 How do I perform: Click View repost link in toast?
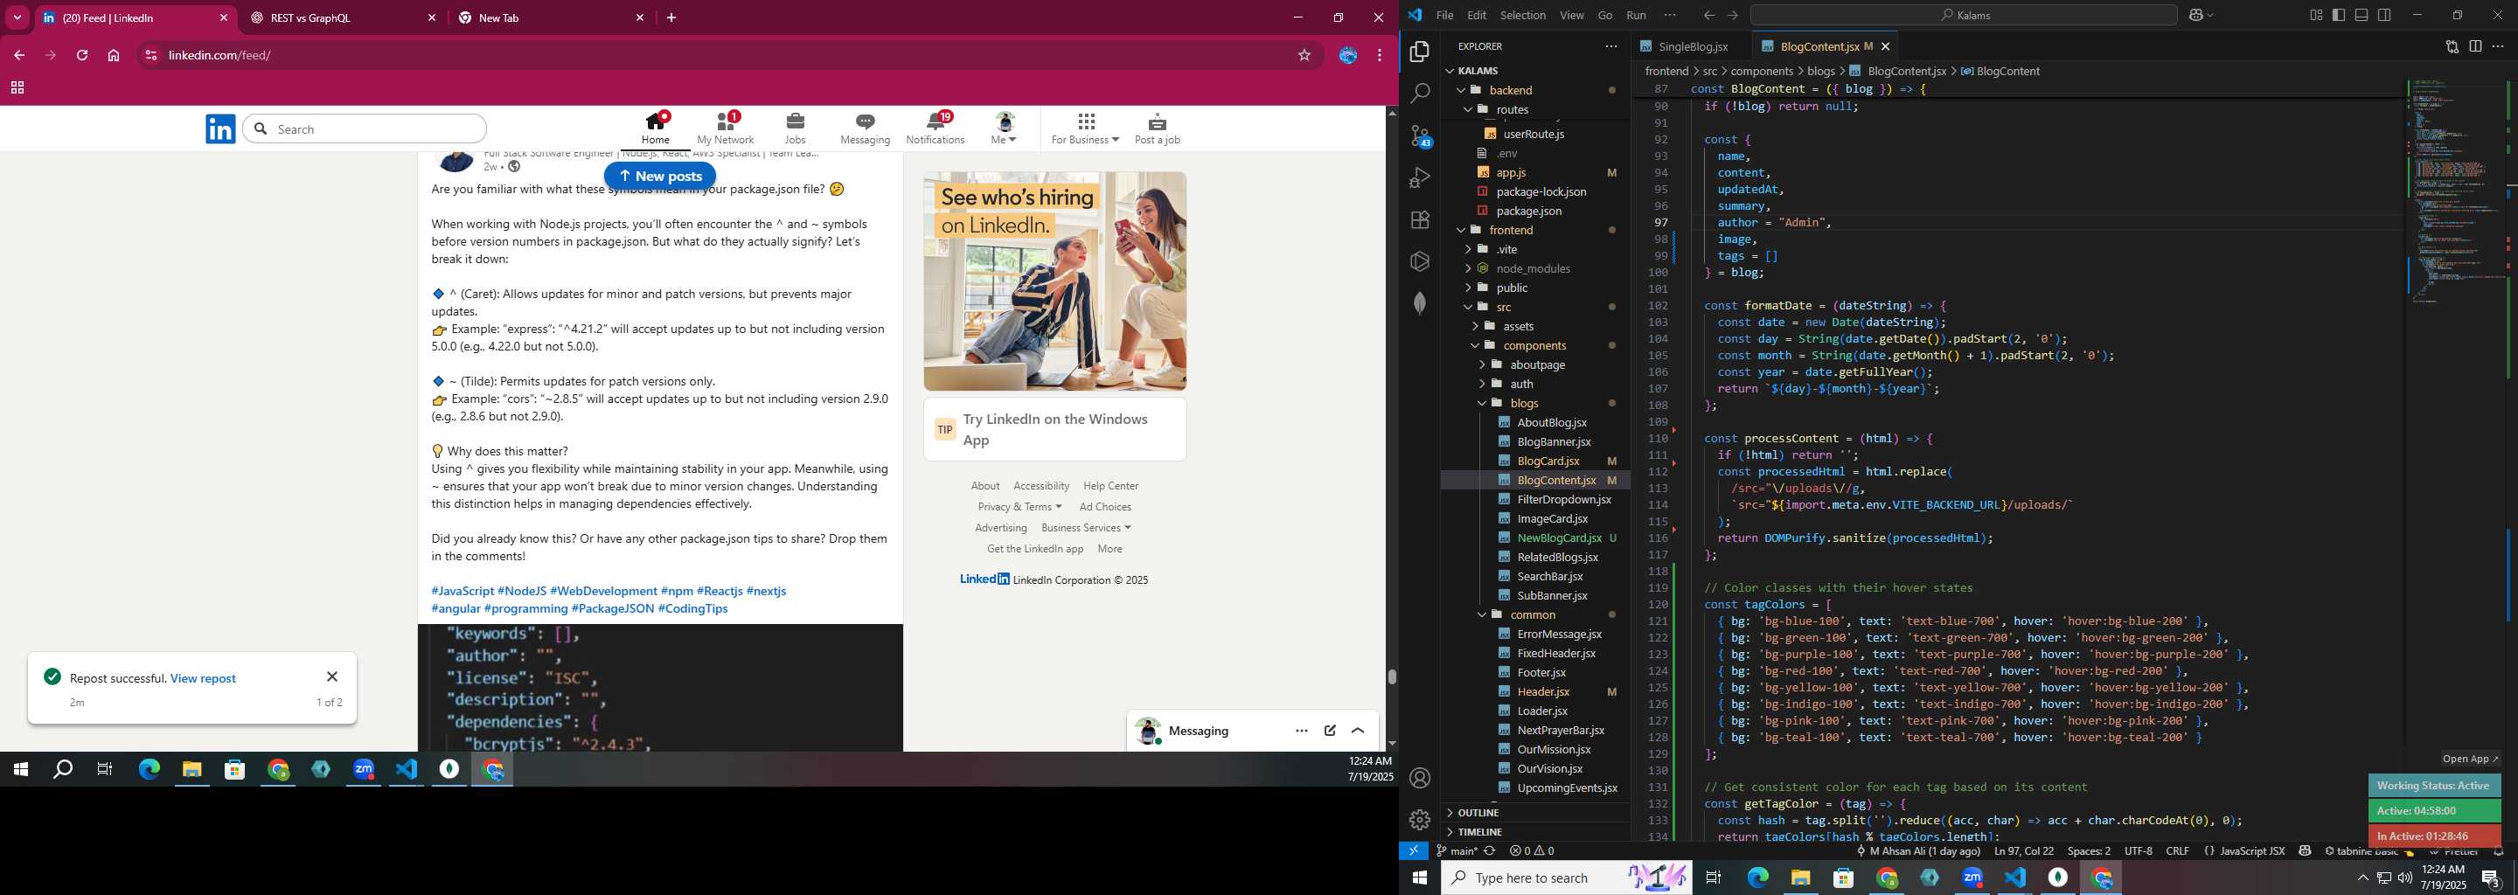[x=204, y=678]
